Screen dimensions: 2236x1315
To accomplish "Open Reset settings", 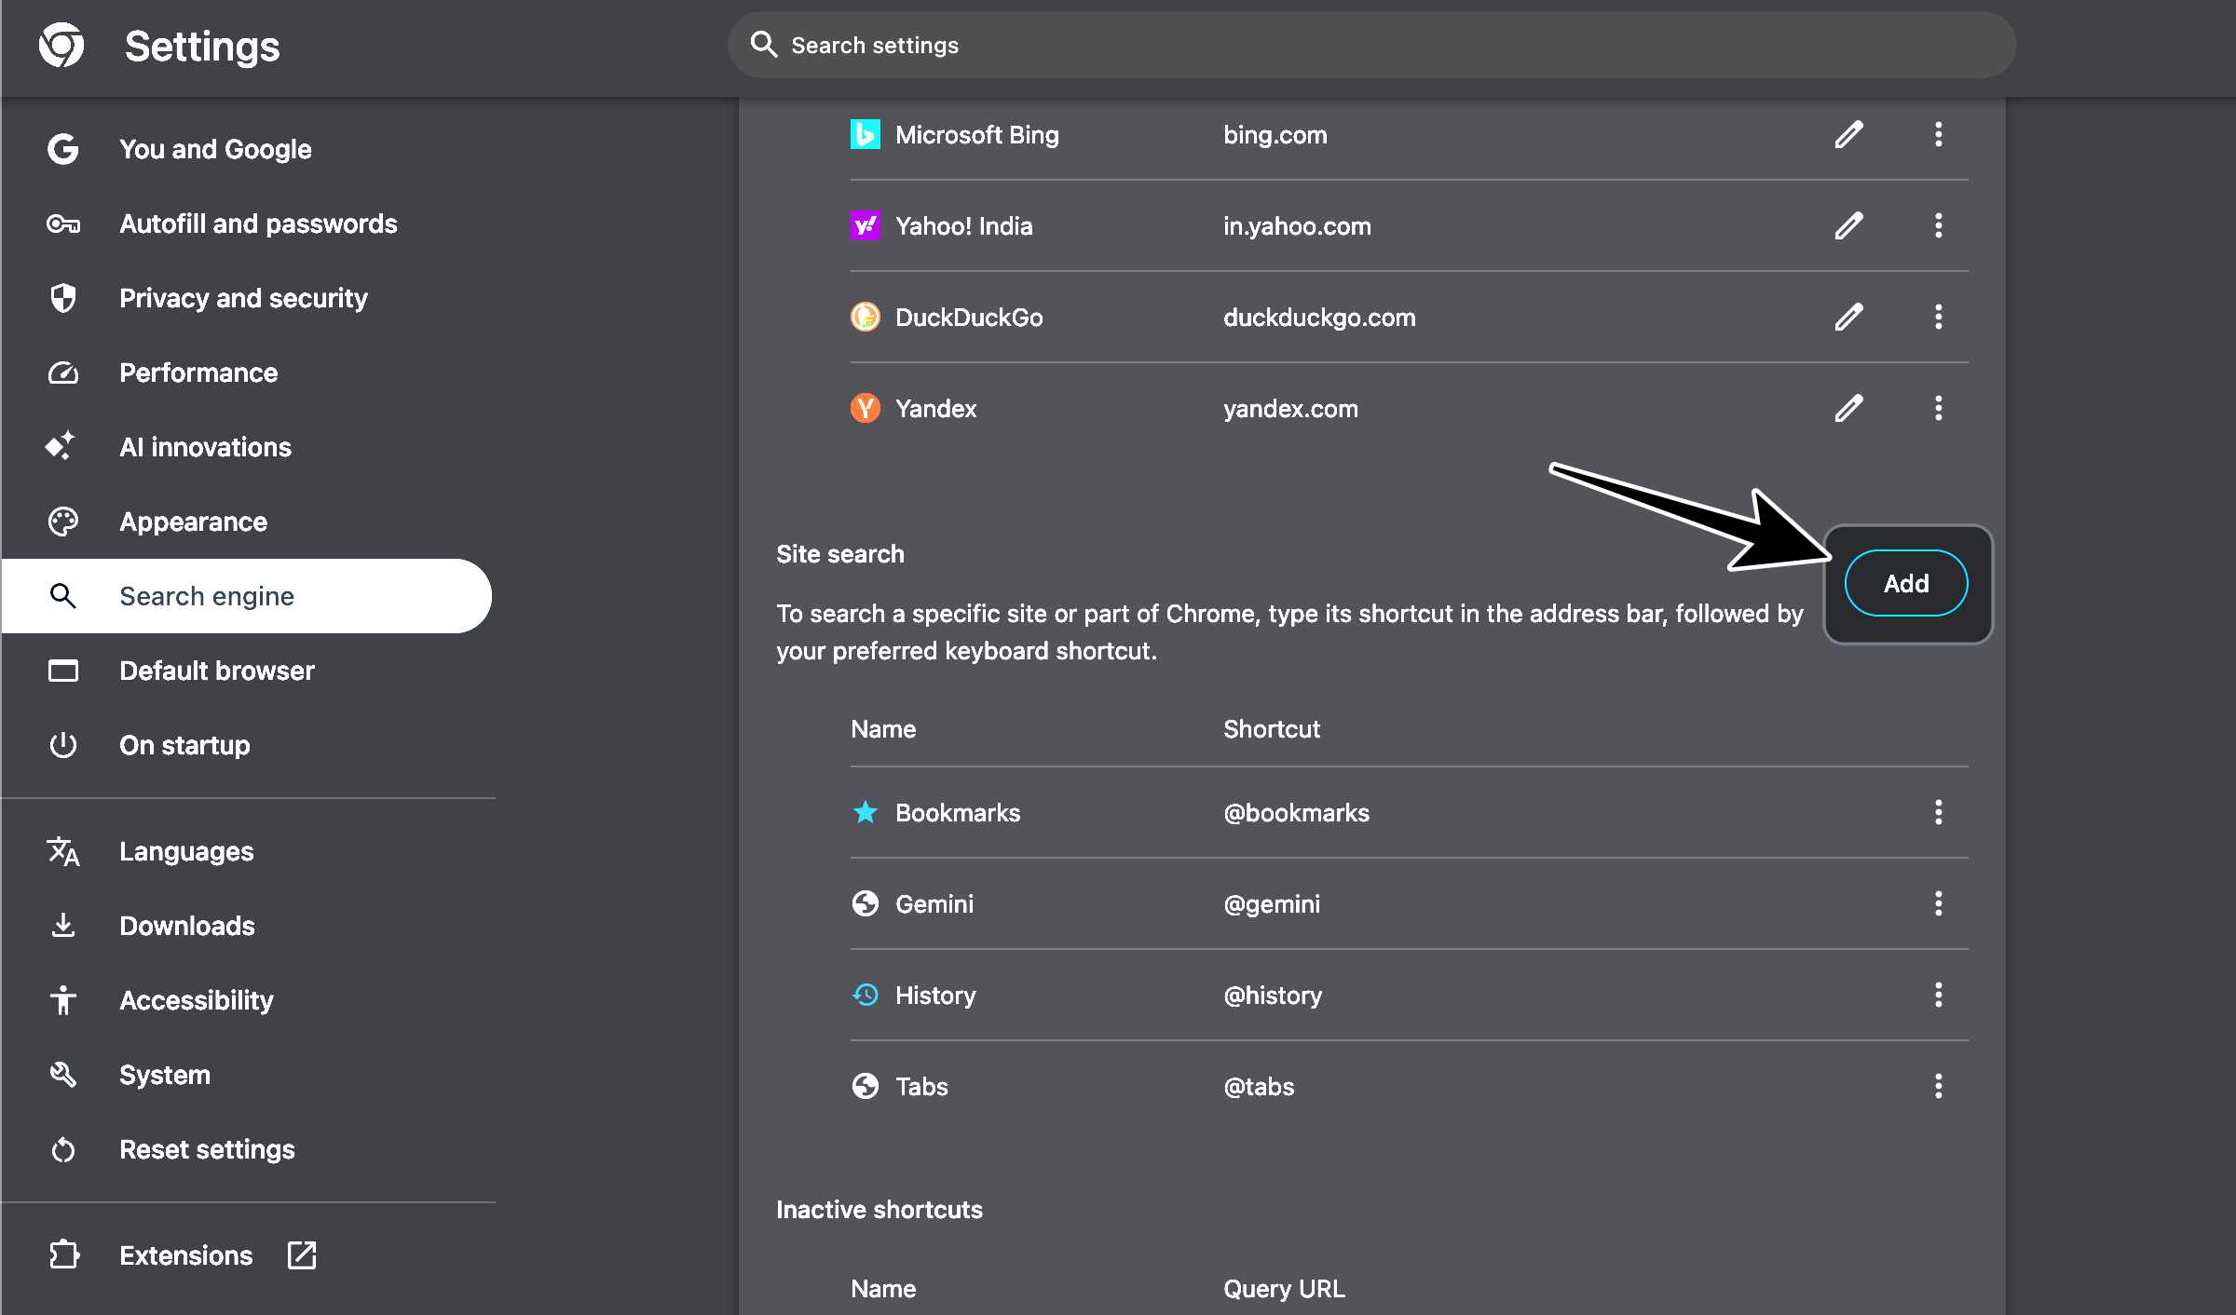I will tap(207, 1149).
